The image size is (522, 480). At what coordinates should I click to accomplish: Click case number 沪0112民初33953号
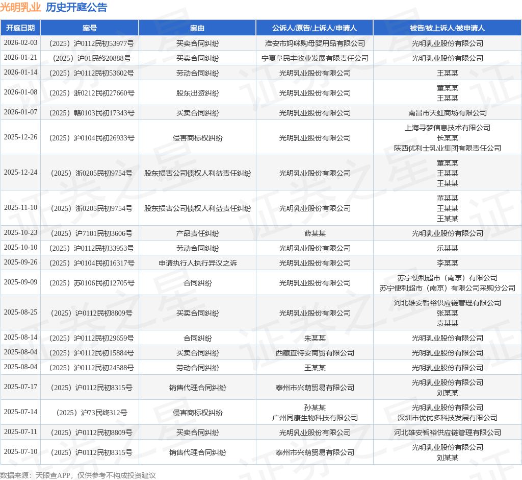(92, 248)
